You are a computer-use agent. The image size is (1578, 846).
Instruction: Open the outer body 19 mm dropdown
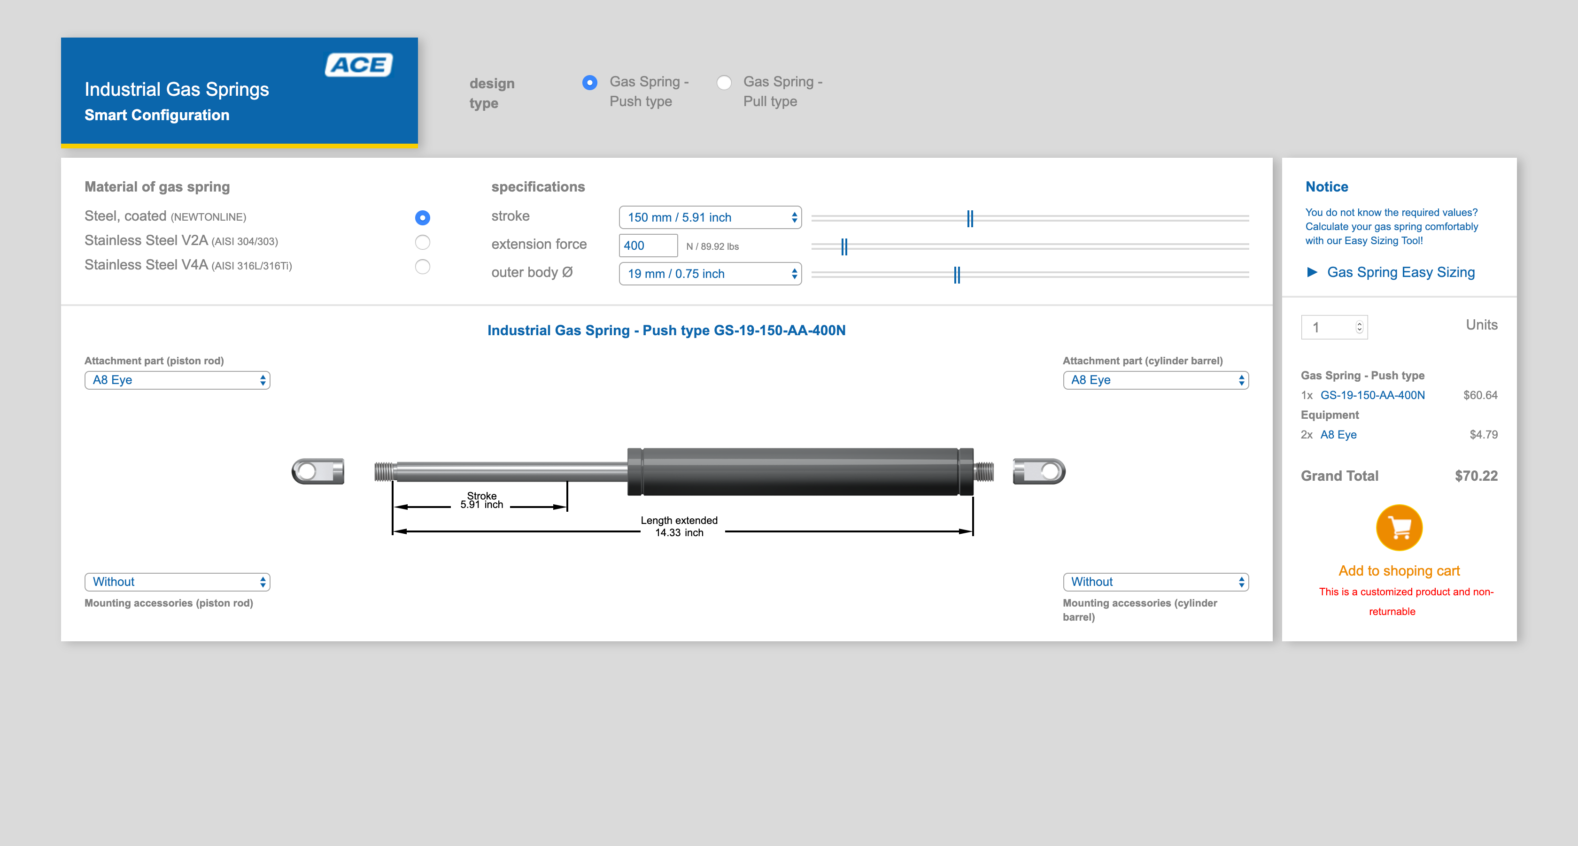coord(710,274)
